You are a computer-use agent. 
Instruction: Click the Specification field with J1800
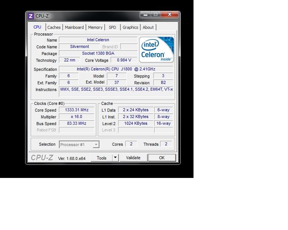(x=116, y=69)
